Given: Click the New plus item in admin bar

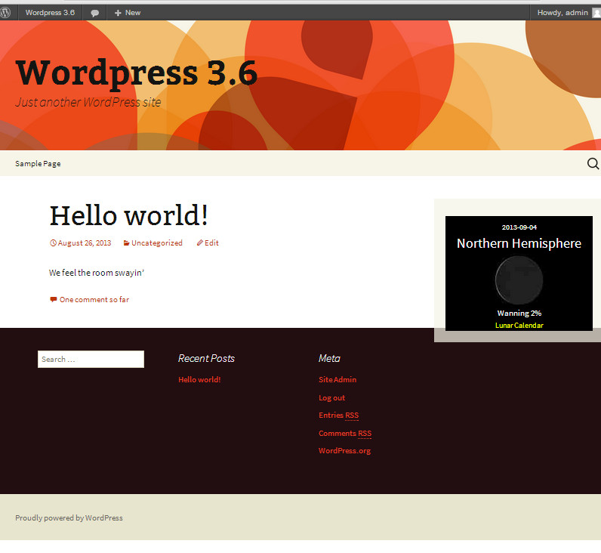Looking at the screenshot, I should [128, 13].
